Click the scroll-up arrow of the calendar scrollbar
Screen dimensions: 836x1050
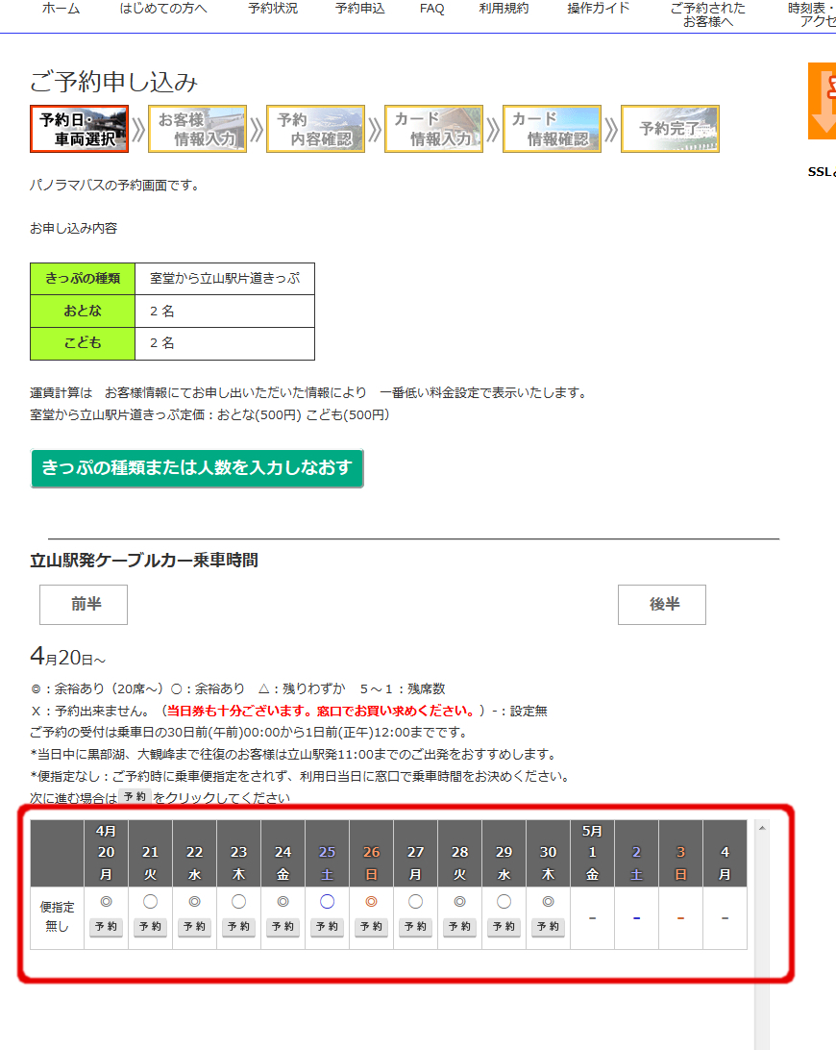[762, 828]
